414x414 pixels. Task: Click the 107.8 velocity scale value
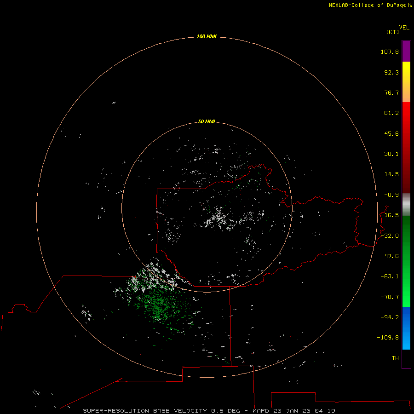coord(390,52)
